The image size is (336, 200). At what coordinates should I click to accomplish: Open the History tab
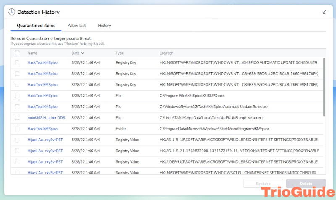(x=104, y=26)
